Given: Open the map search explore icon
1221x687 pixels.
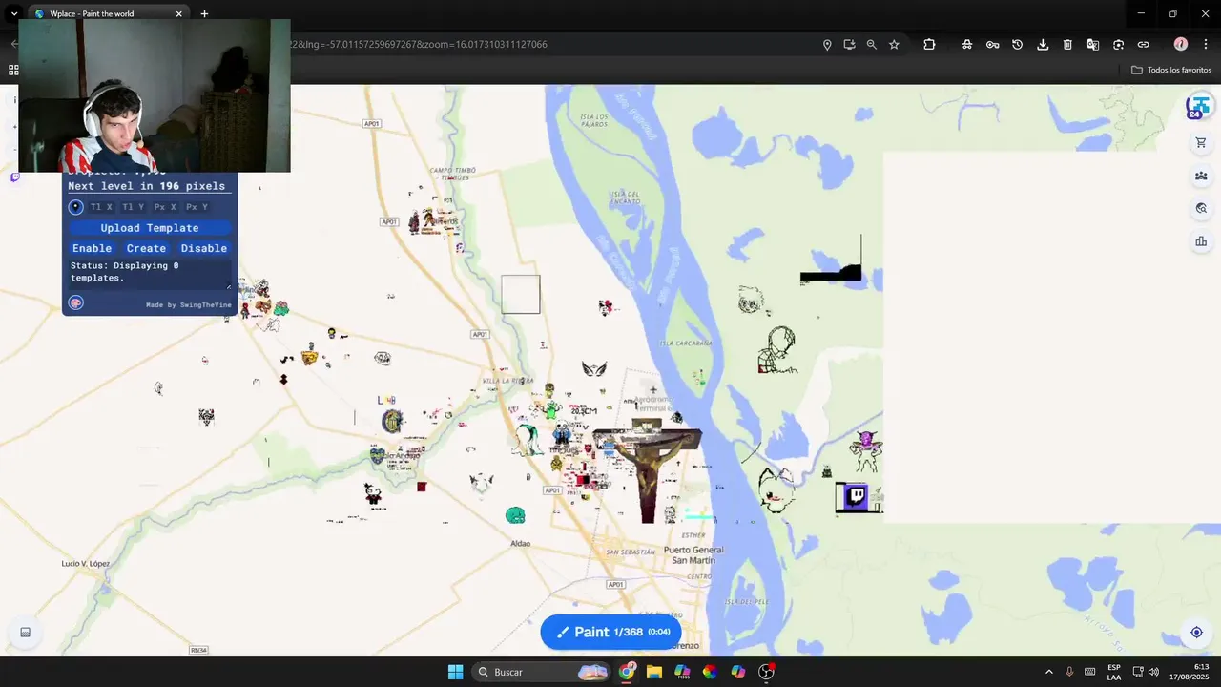Looking at the screenshot, I should tap(1200, 208).
